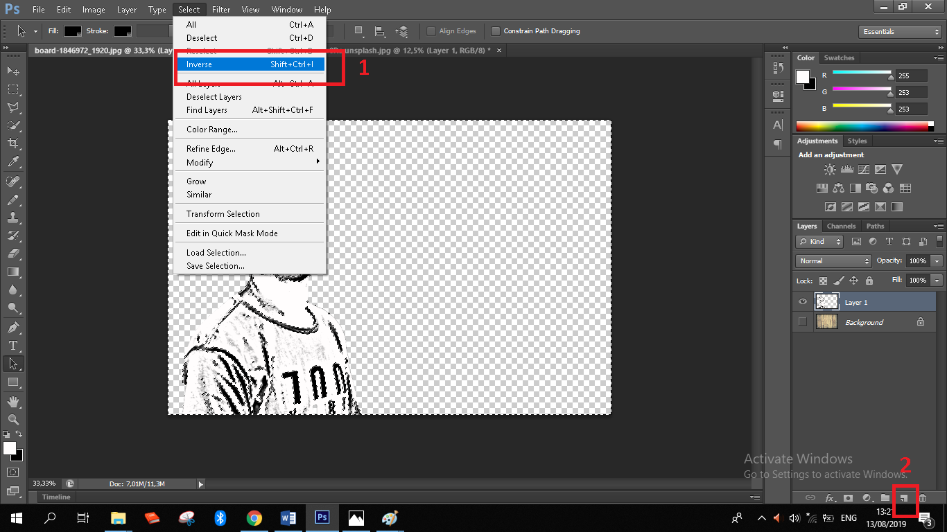Click the Delete layer trash icon

coord(922,497)
